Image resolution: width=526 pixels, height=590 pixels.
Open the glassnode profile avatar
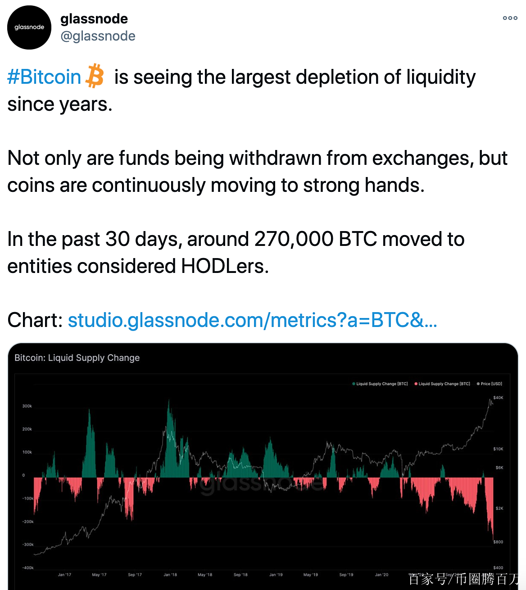point(29,27)
